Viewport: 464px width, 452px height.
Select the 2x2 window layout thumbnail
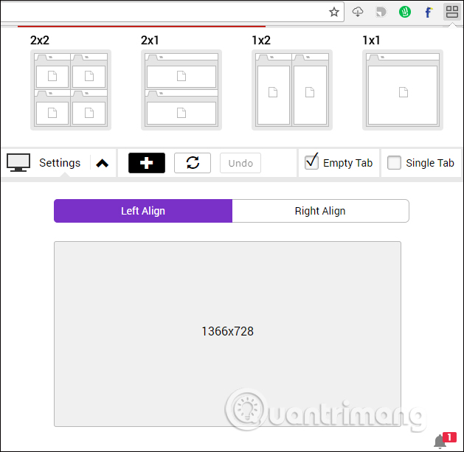(x=71, y=90)
